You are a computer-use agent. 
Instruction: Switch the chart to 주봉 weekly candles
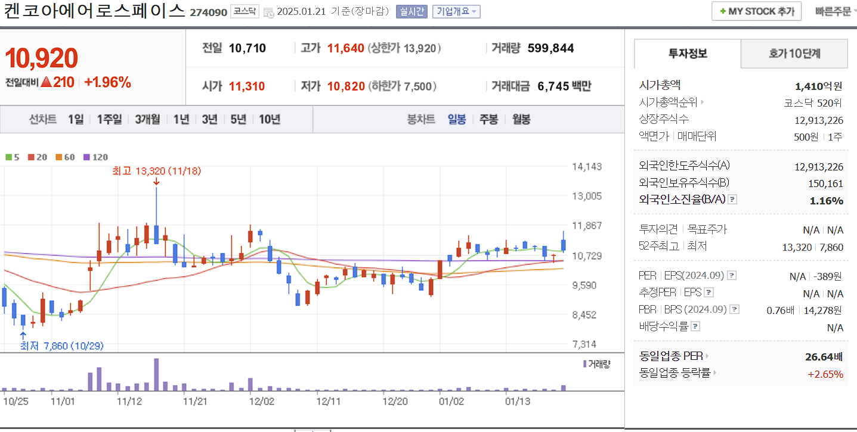489,119
